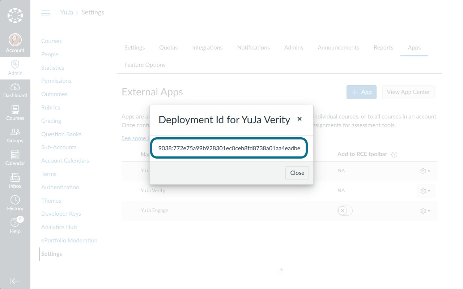Switch to the Quotas tab

[x=168, y=48]
